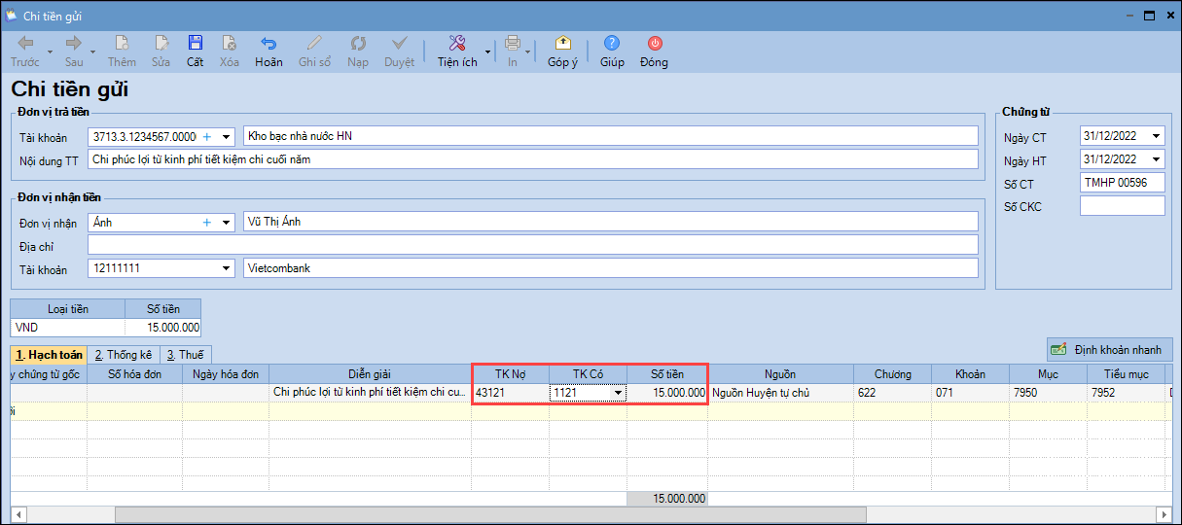1182x525 pixels.
Task: Switch to the Thuế tab
Action: [x=185, y=355]
